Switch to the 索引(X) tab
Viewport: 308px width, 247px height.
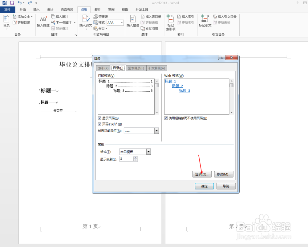[x=103, y=68]
